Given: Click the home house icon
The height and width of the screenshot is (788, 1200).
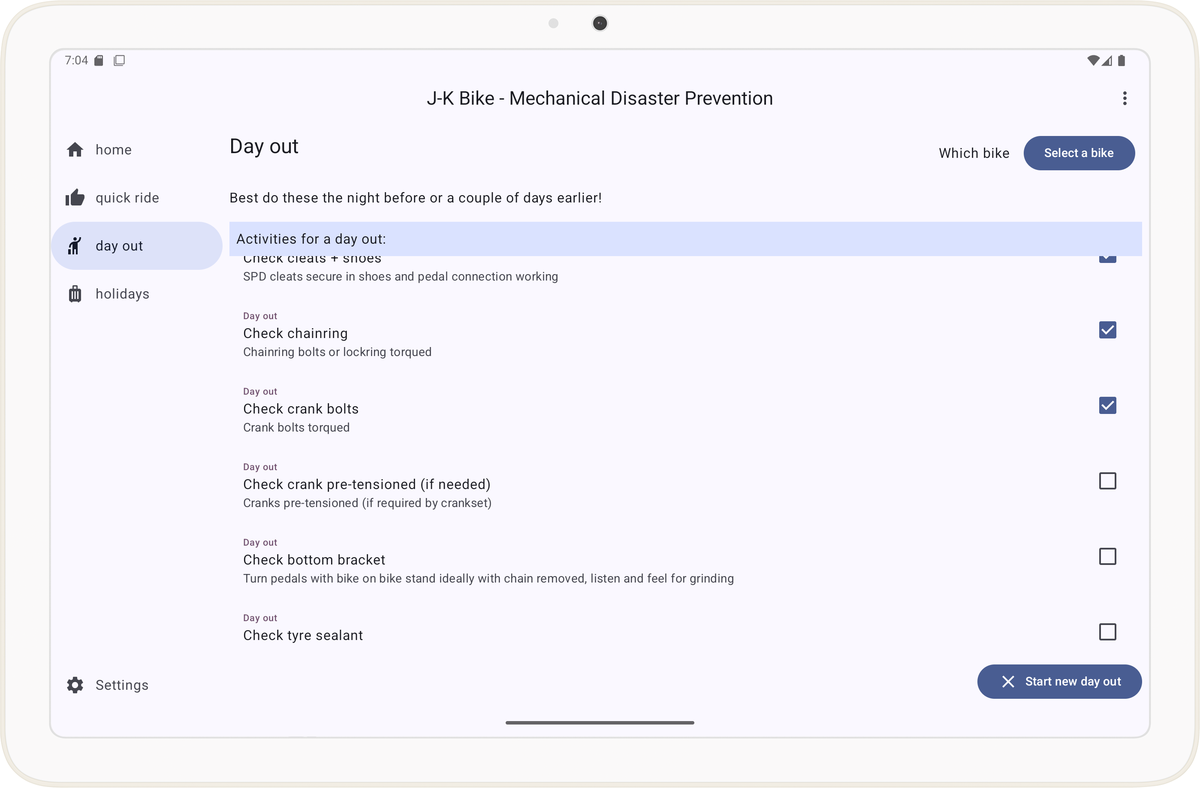Looking at the screenshot, I should pyautogui.click(x=75, y=150).
